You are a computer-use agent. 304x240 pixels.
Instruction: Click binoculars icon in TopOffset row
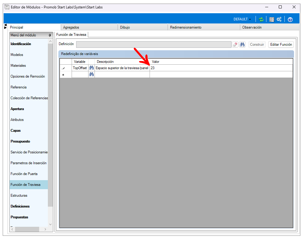click(x=91, y=68)
